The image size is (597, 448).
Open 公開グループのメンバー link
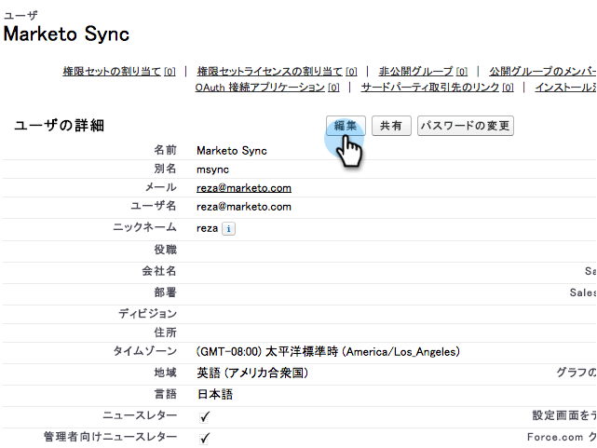(543, 71)
